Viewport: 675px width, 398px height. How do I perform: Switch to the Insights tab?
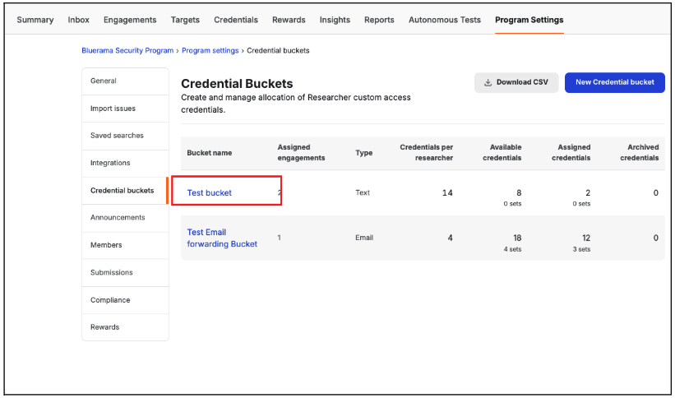point(335,20)
